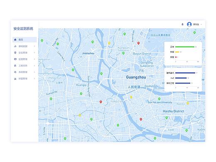Select the green marker below Huangqi label

pyautogui.click(x=81, y=94)
